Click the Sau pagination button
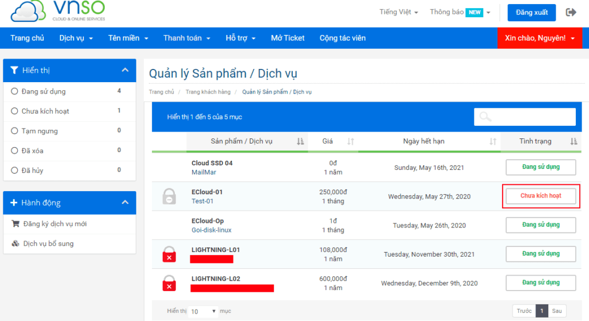This screenshot has height=321, width=589. point(557,311)
